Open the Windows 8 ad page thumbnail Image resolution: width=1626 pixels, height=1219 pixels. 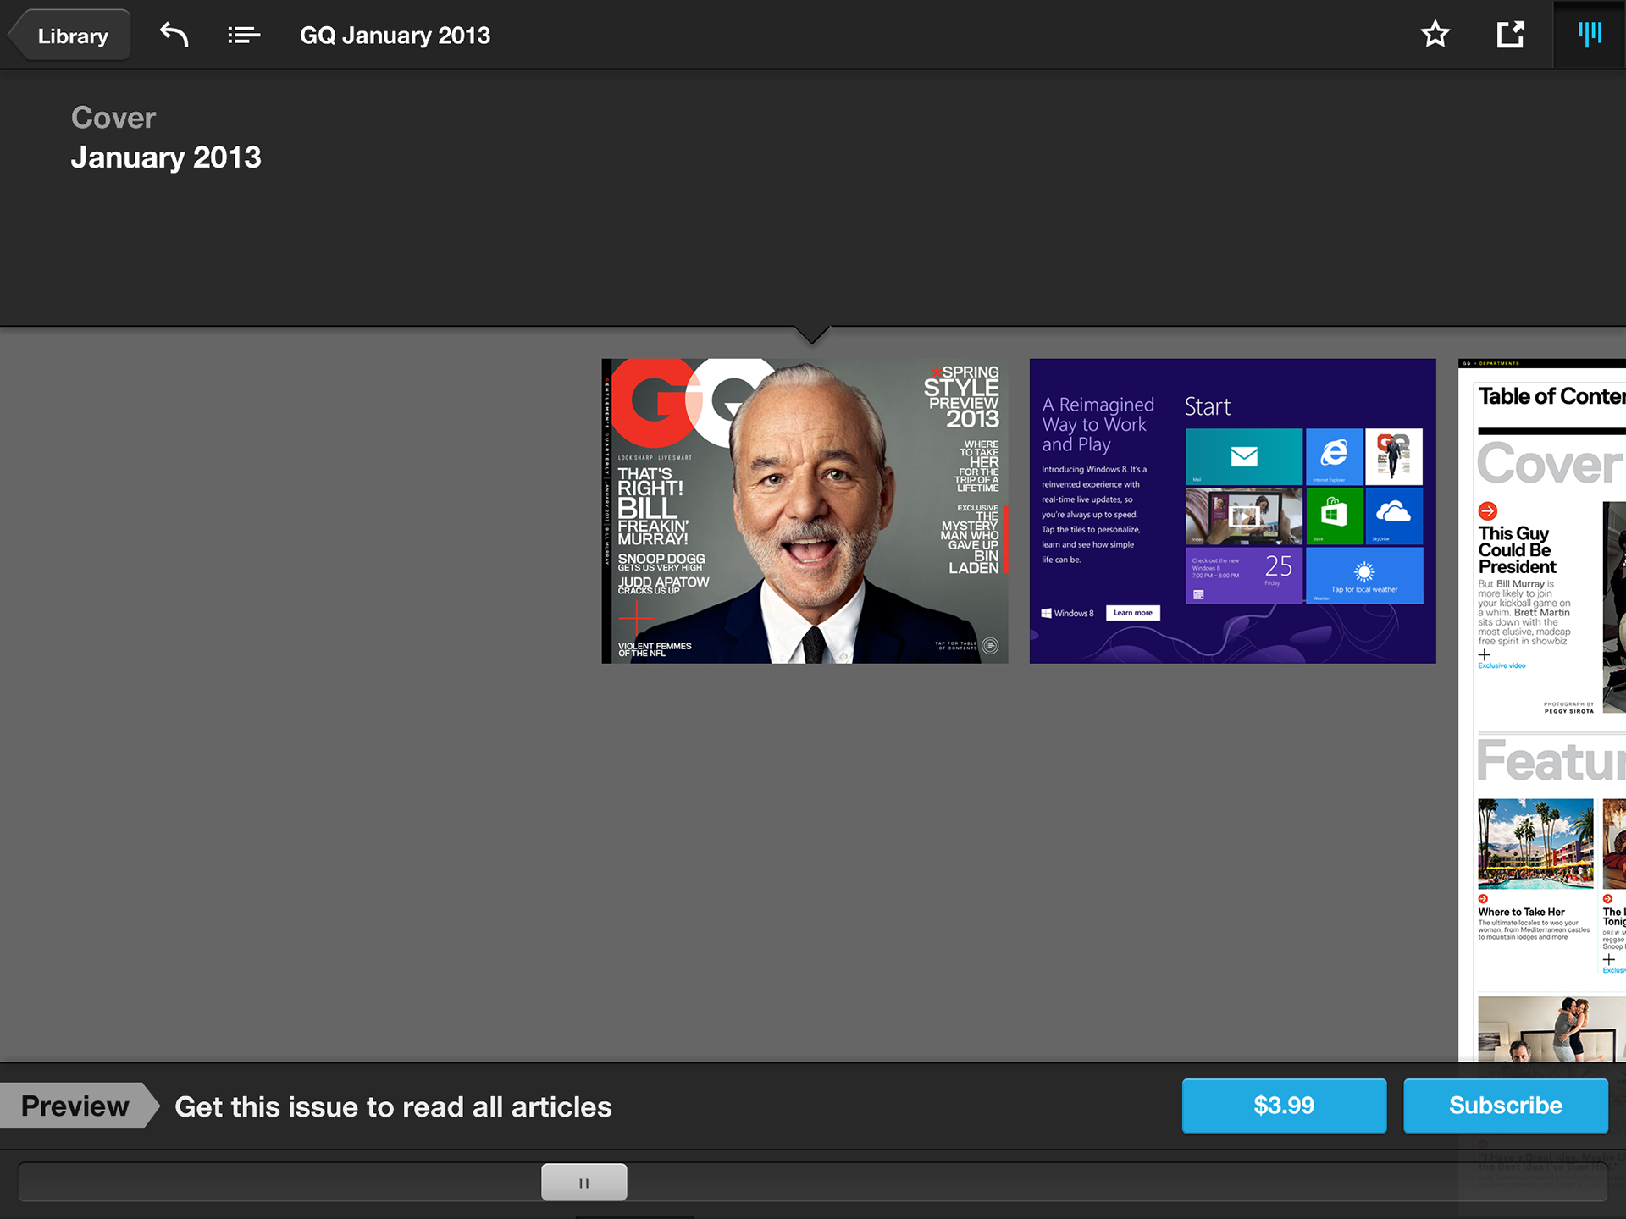point(1232,510)
